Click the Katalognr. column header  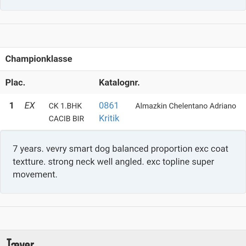coord(119,83)
